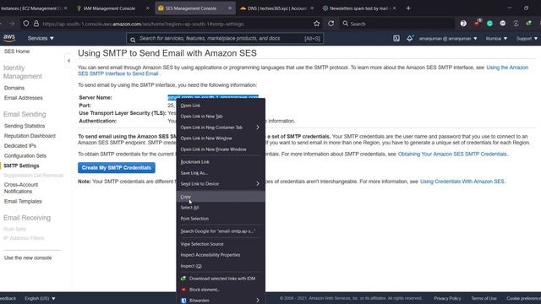Close the IAM Management Console tab
Screen dimensions: 541x304
coord(147,8)
